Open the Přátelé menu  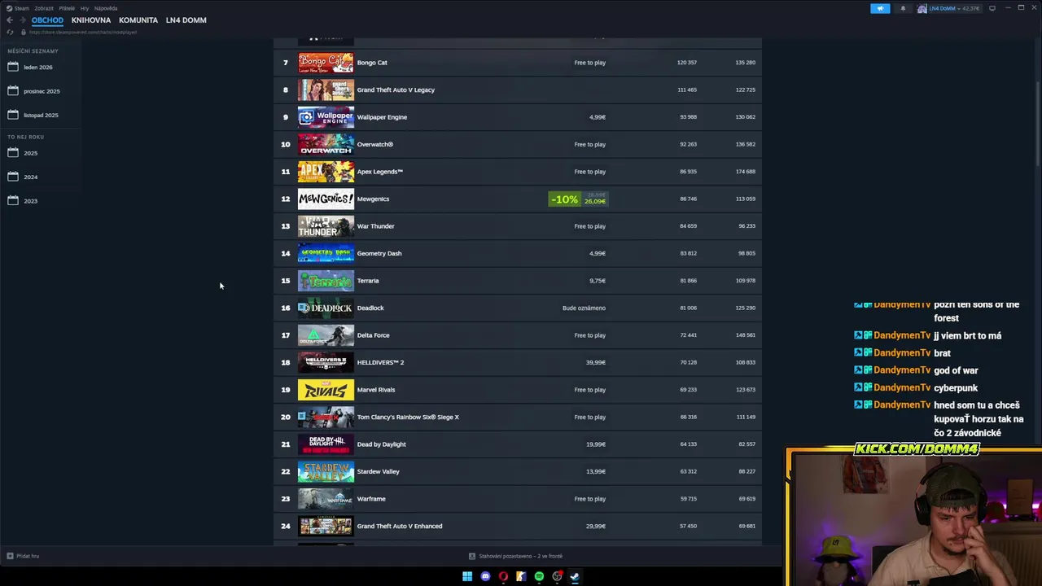[67, 8]
